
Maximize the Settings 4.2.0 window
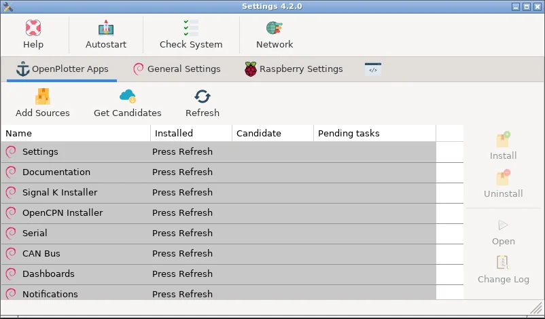click(527, 7)
